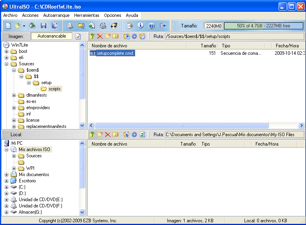The image size is (306, 225).
Task: Click red X delete in image toolbar
Action: click(x=100, y=36)
